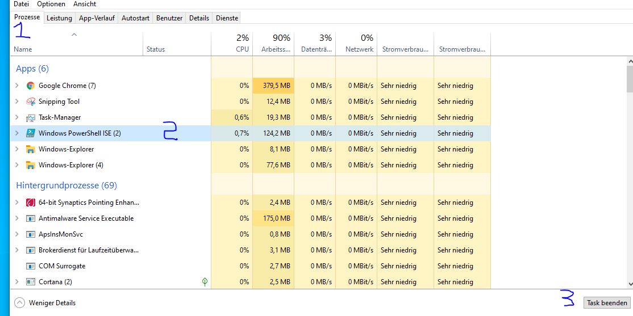Viewport: 633px width, 316px height.
Task: Expand the Cortana (2) process group
Action: coord(16,282)
